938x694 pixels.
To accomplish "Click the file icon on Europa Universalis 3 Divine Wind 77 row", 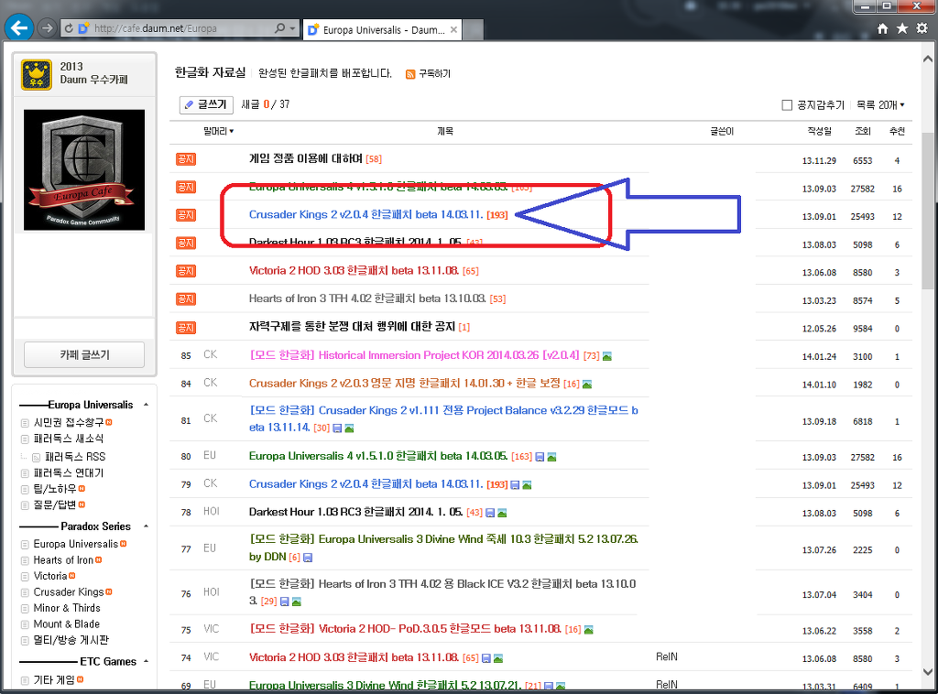I will (x=308, y=558).
